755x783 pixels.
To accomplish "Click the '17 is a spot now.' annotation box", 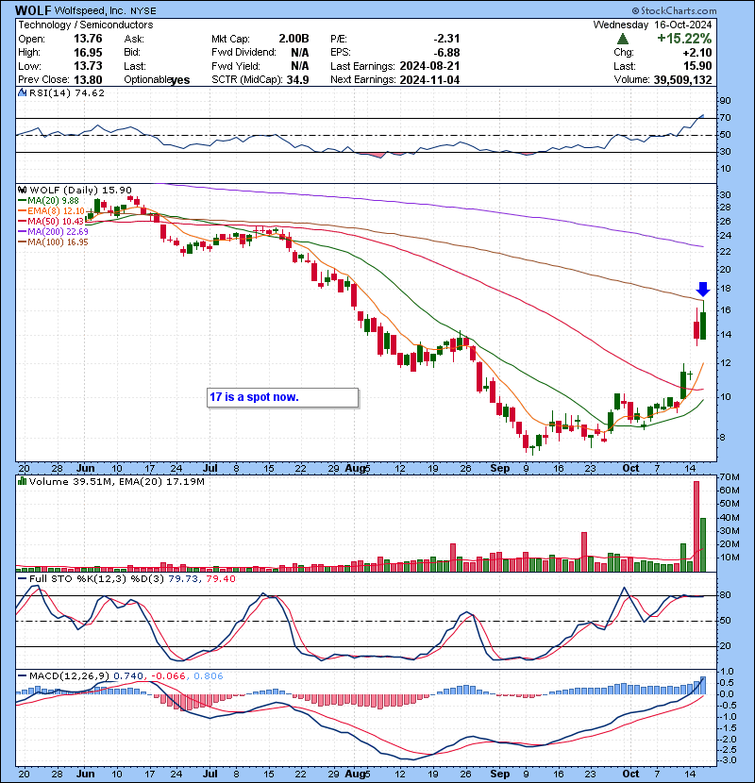I will (282, 397).
